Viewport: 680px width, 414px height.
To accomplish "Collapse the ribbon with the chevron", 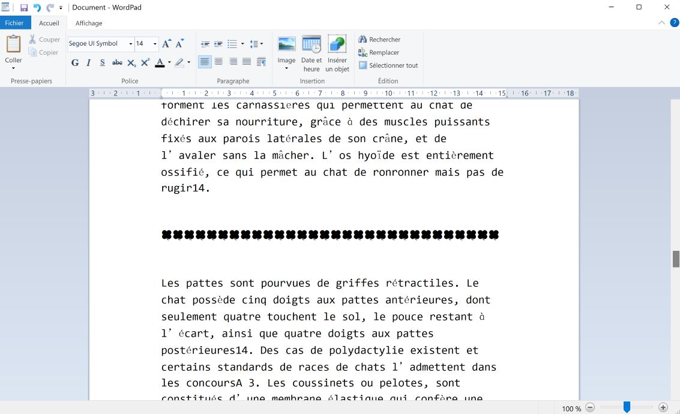I will tap(661, 23).
